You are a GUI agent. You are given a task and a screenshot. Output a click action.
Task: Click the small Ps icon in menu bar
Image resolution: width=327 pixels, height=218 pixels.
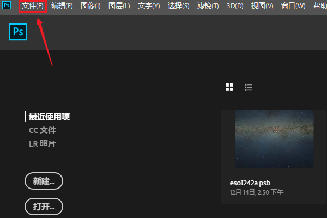tap(7, 5)
